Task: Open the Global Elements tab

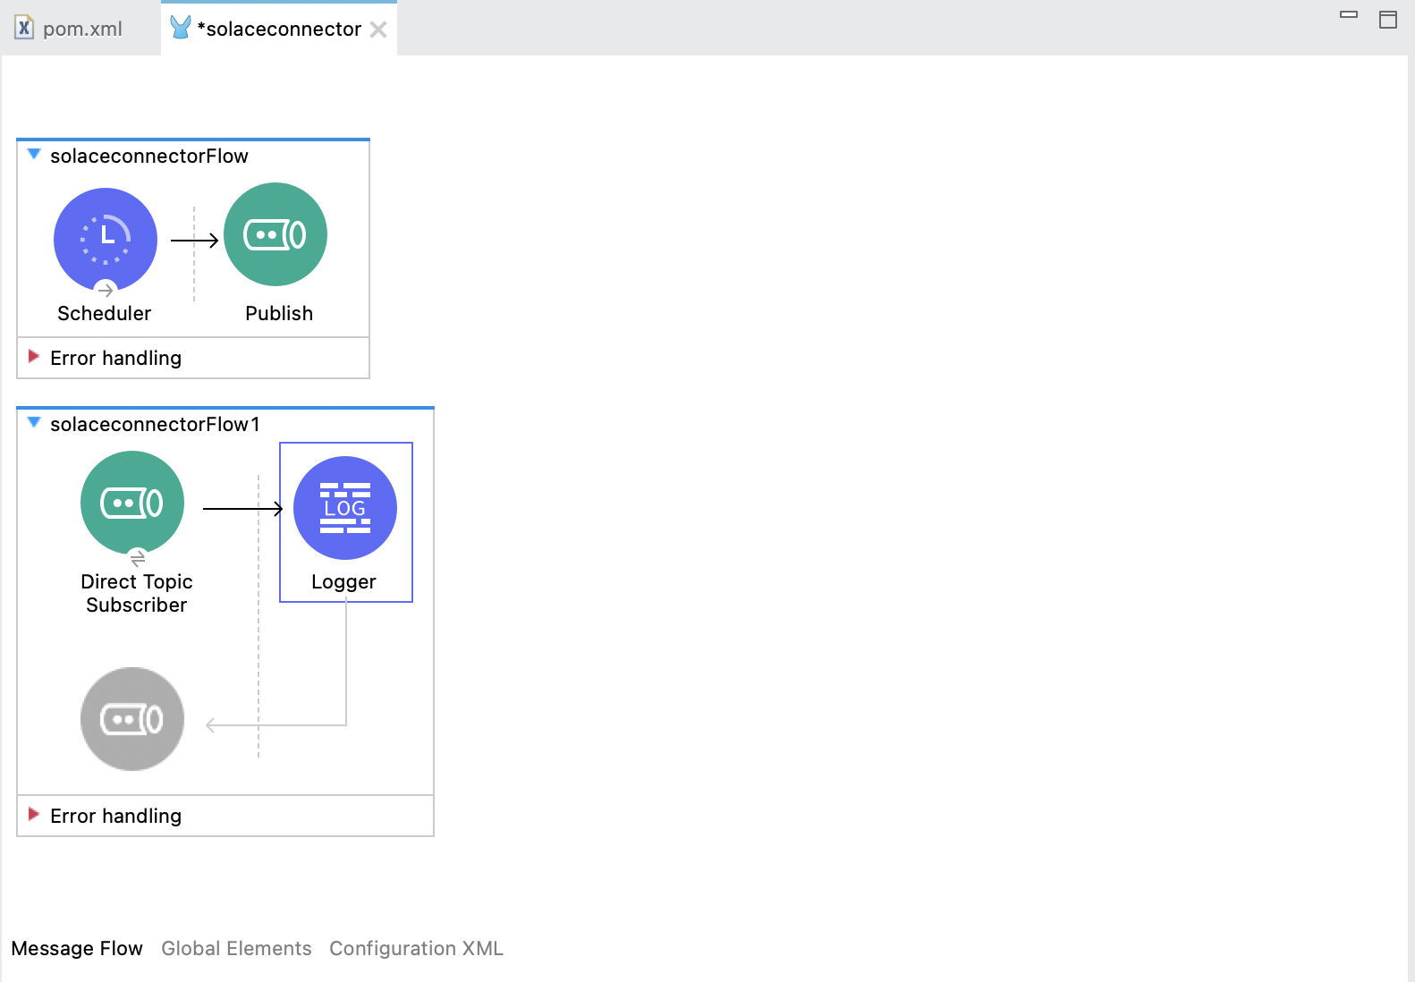Action: click(236, 948)
